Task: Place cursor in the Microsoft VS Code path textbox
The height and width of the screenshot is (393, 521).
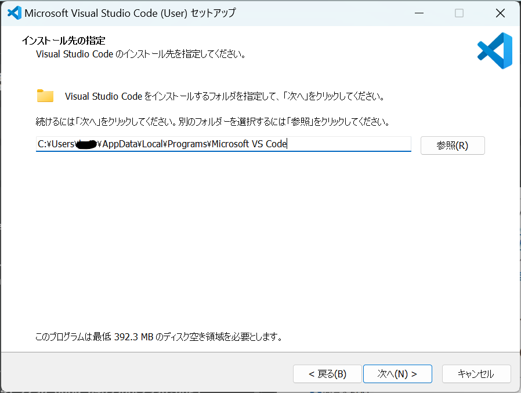Action: click(223, 144)
